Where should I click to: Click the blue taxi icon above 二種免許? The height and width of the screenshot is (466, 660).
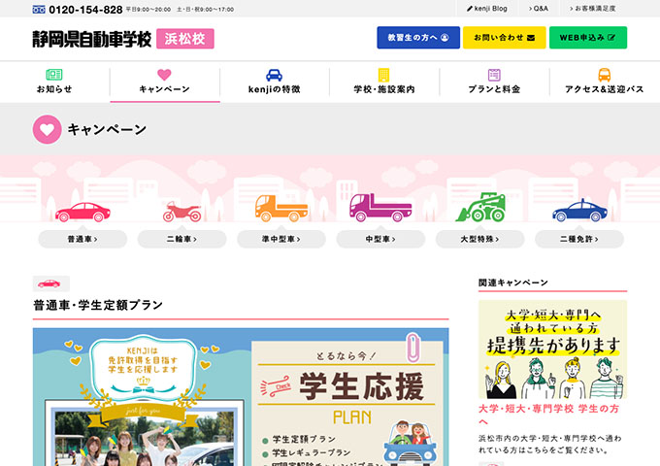[x=579, y=211]
